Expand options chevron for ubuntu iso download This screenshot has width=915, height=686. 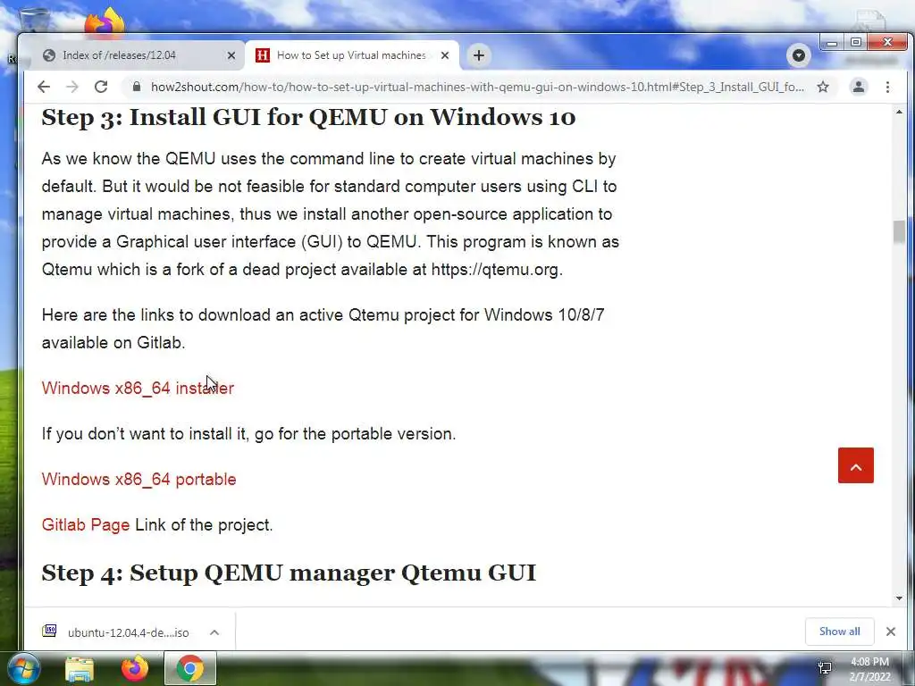point(214,632)
